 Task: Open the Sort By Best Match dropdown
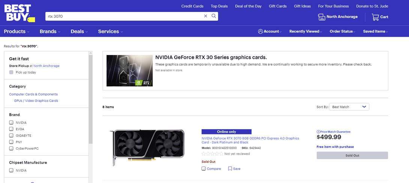pyautogui.click(x=349, y=107)
